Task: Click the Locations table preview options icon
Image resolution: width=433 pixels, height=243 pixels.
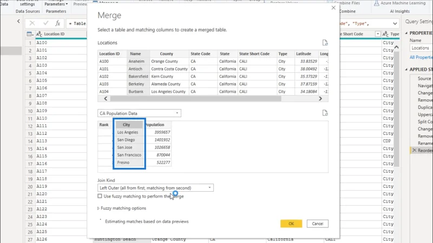Action: point(325,43)
